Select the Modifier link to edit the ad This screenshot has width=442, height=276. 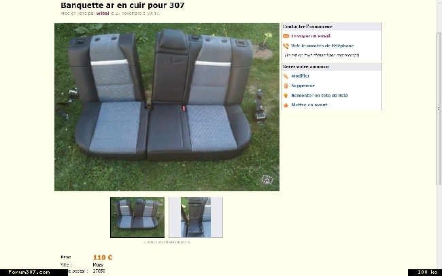click(x=300, y=76)
